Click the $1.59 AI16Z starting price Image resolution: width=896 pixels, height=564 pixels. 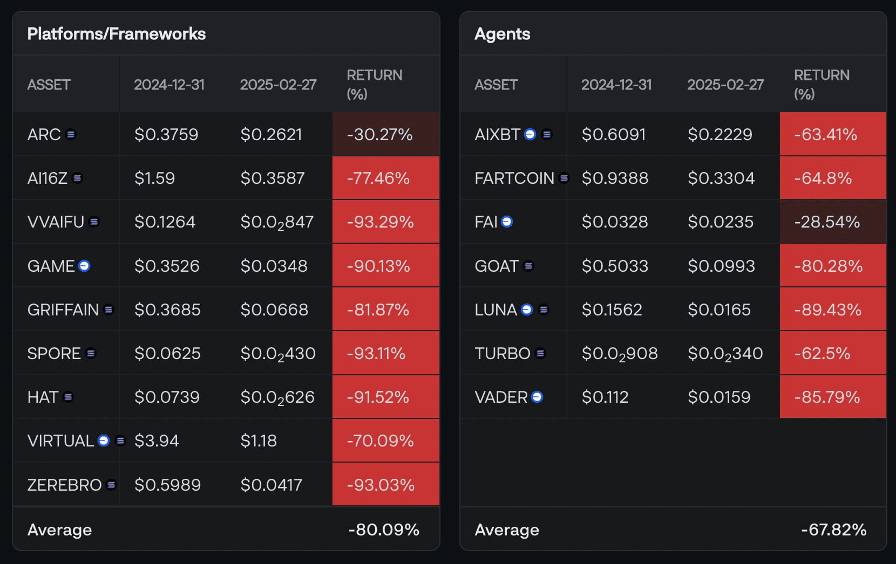click(154, 178)
